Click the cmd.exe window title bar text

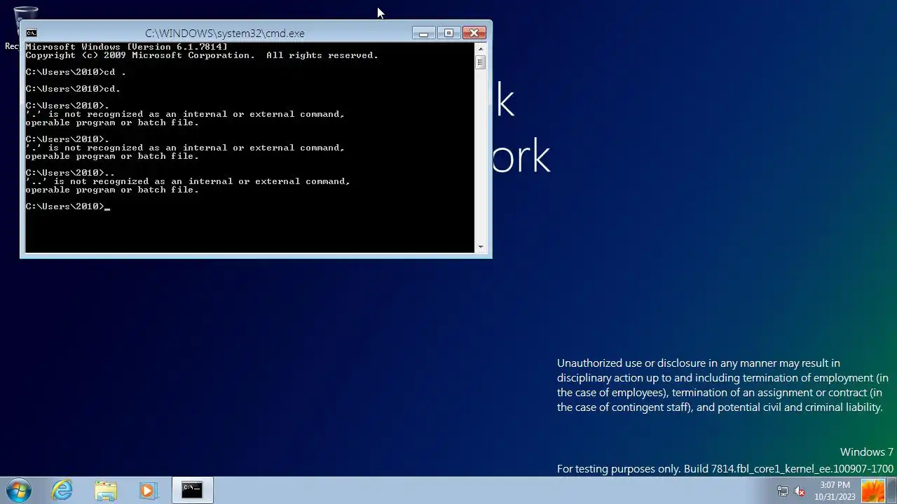click(x=225, y=34)
